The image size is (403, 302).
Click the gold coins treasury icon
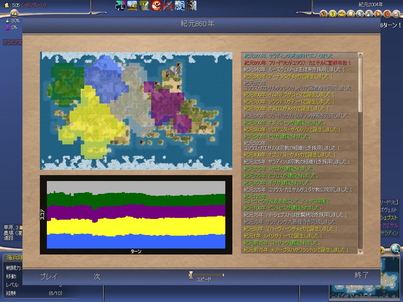[x=7, y=5]
